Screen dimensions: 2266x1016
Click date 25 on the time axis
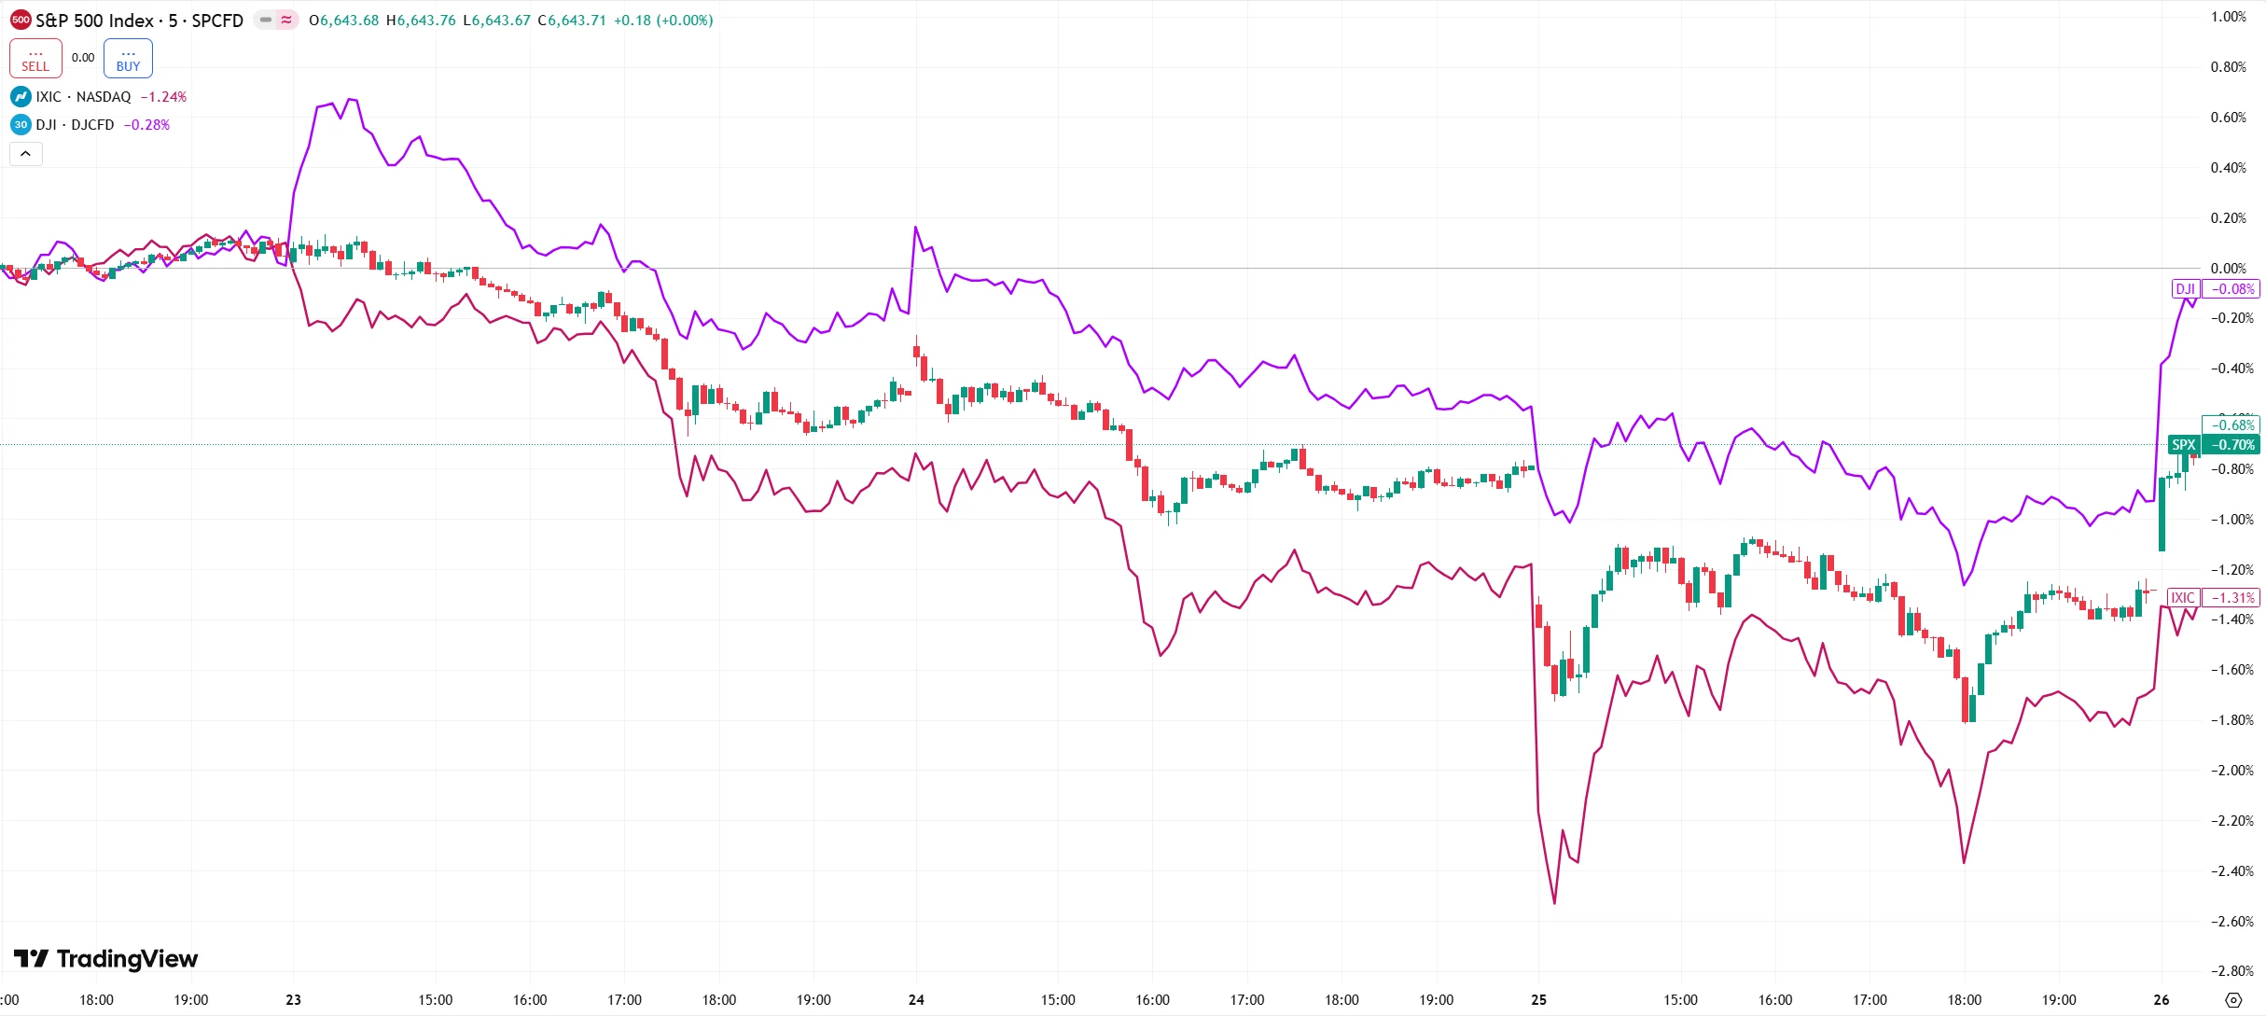pyautogui.click(x=1538, y=1000)
